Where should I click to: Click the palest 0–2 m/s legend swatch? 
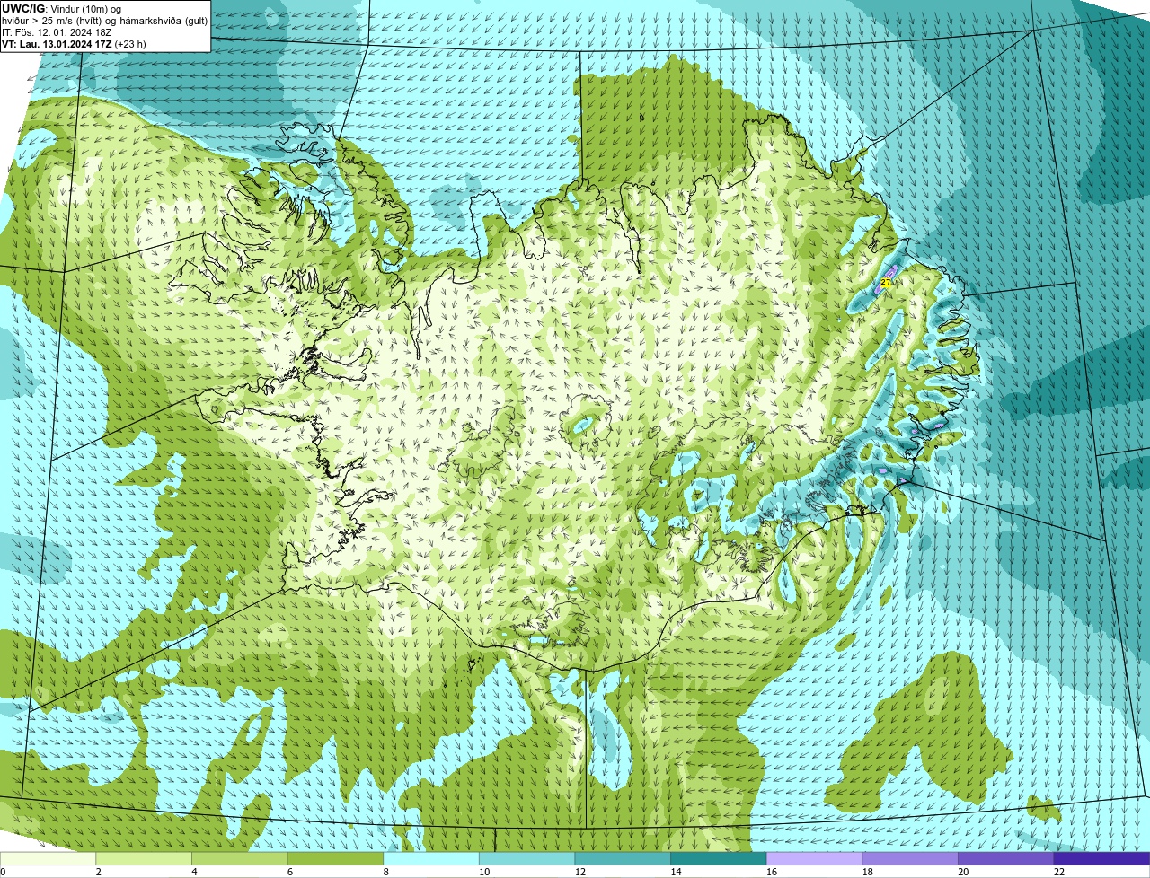coord(48,858)
